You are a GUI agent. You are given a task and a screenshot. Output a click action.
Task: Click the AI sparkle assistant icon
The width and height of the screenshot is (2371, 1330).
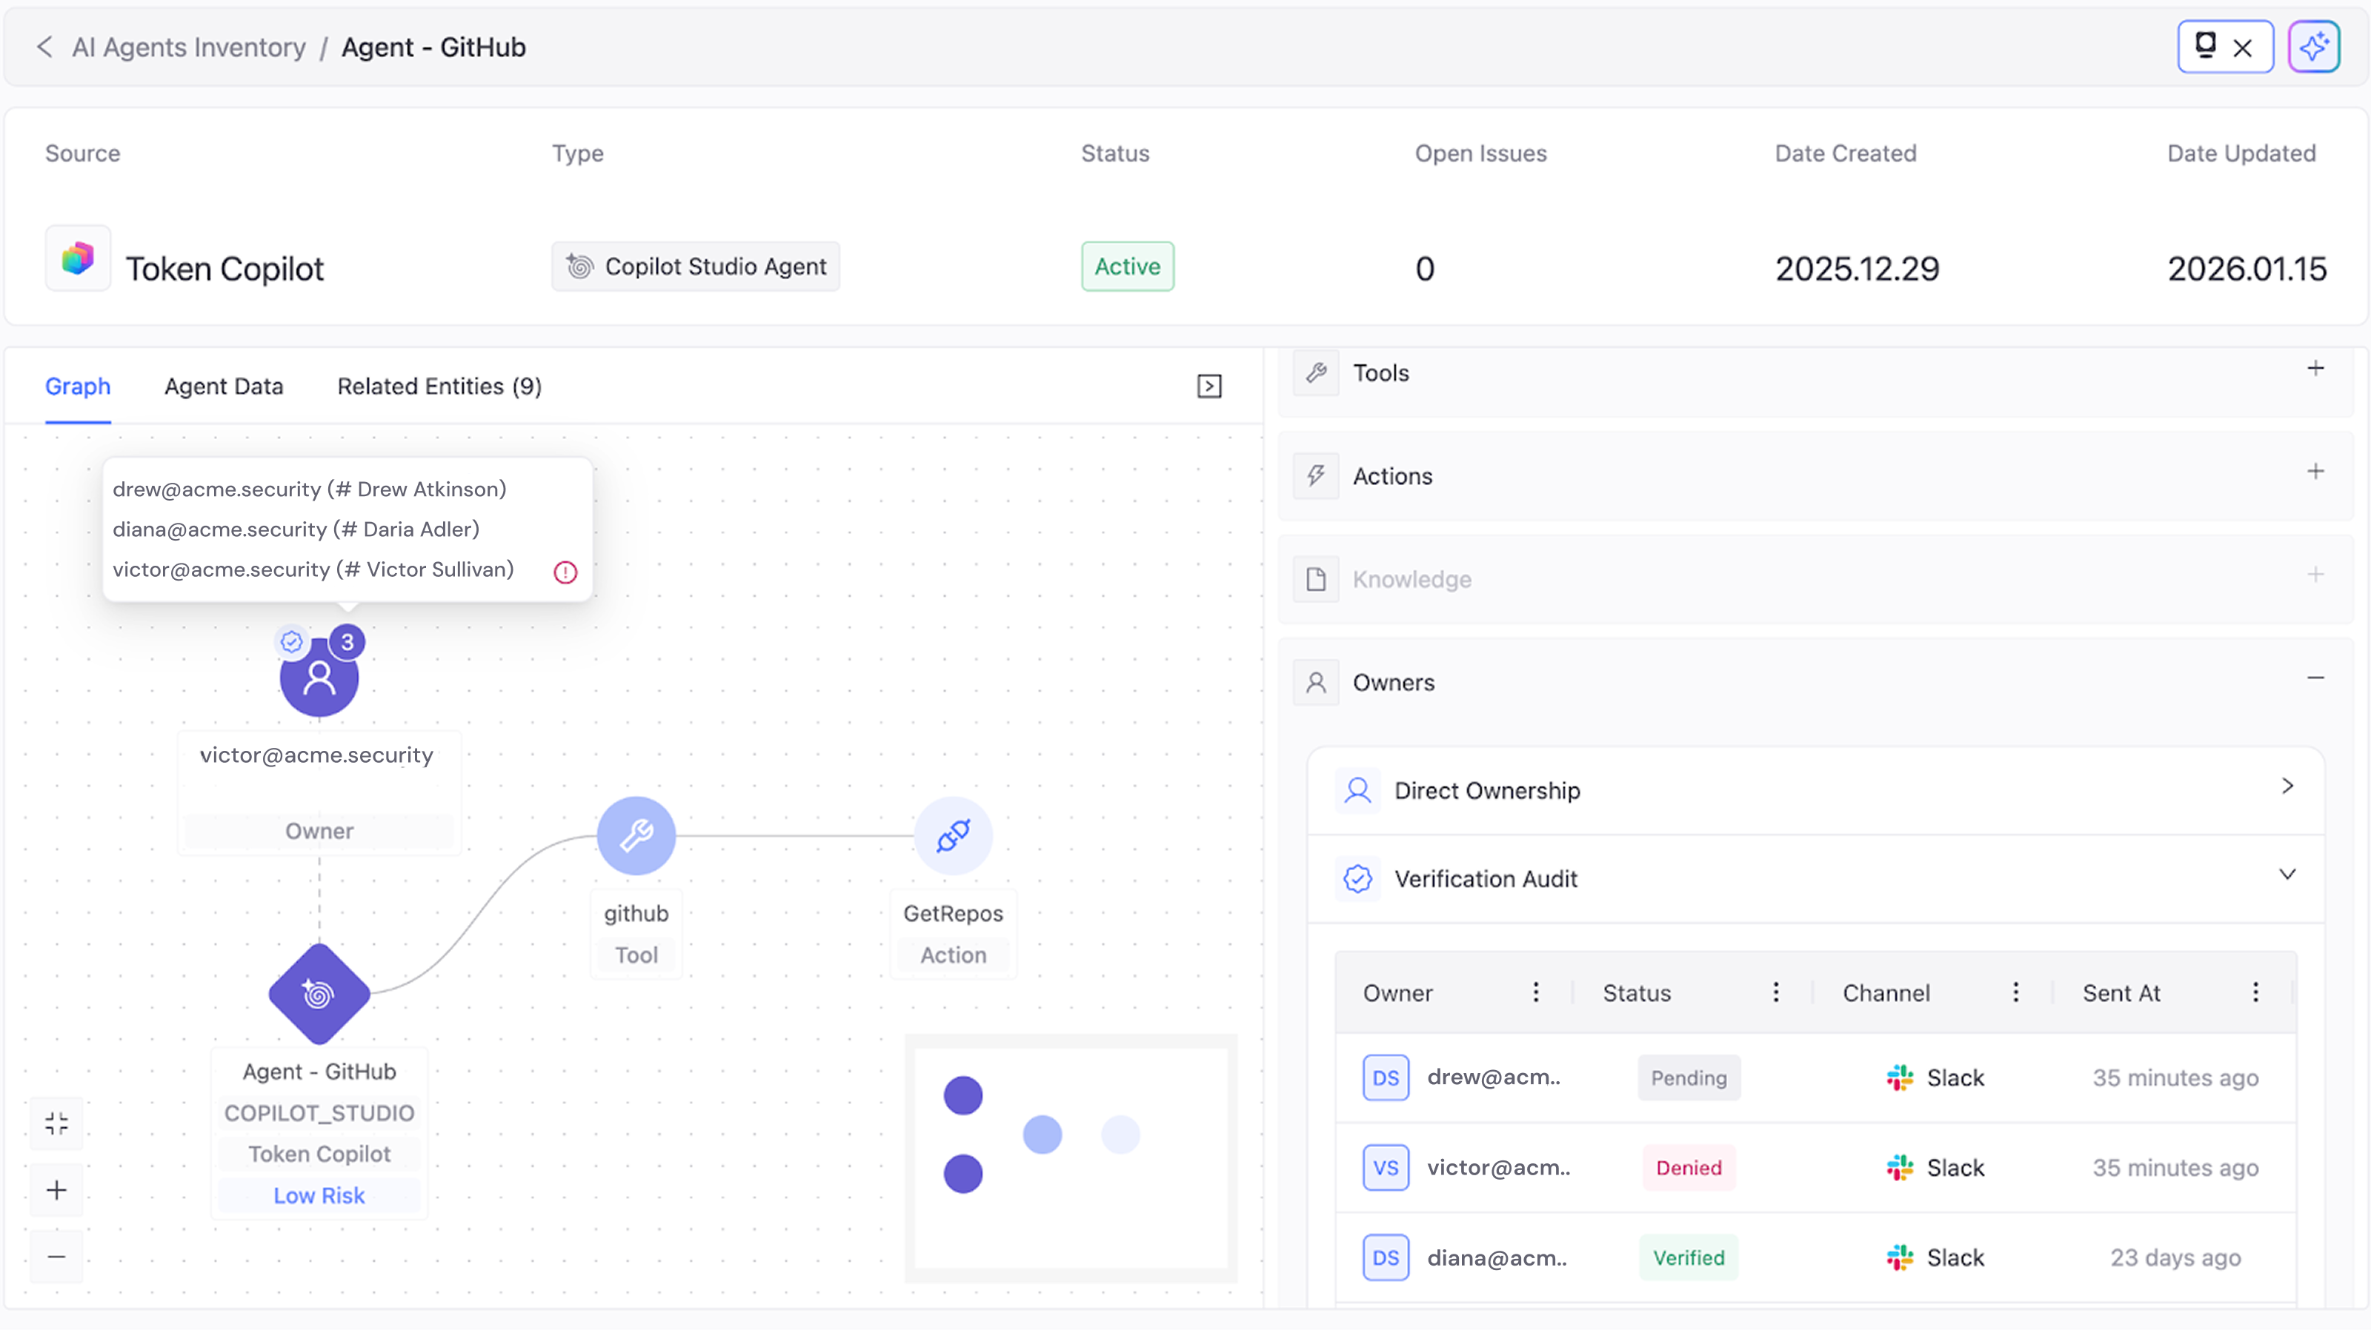[2313, 47]
